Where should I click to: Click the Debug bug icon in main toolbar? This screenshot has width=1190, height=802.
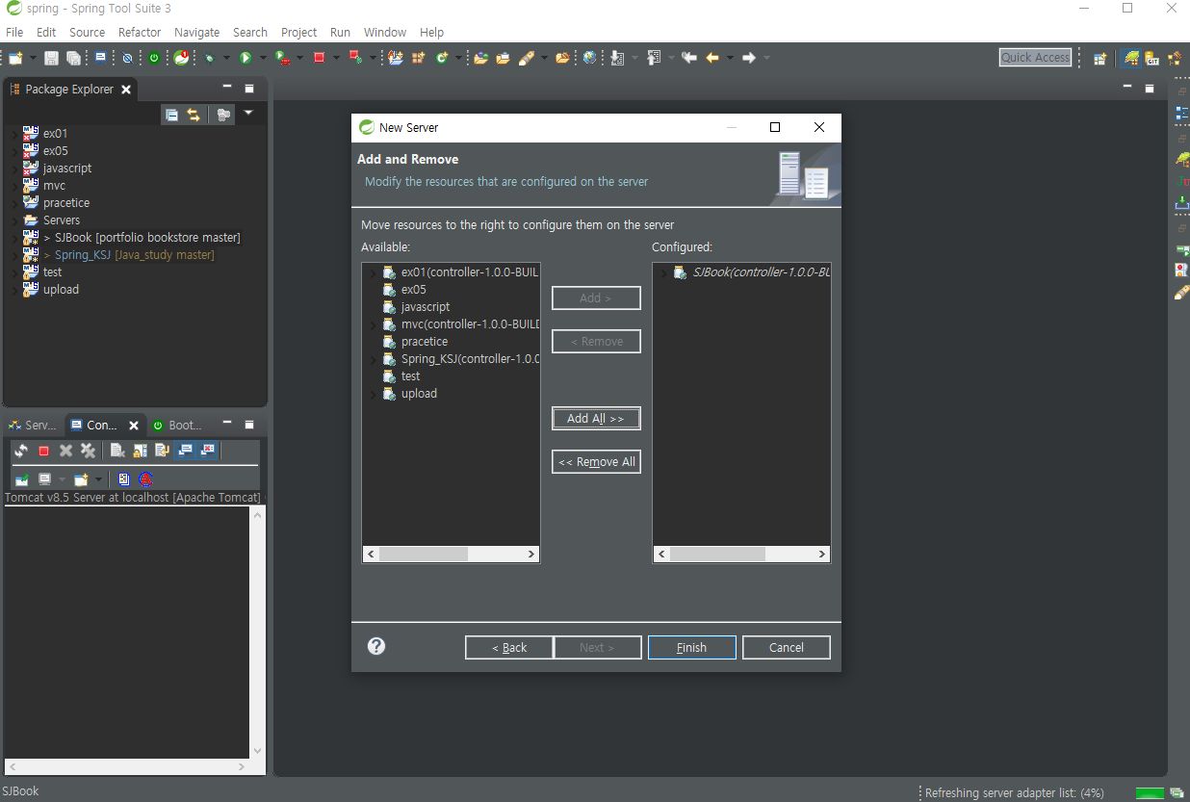(x=209, y=58)
